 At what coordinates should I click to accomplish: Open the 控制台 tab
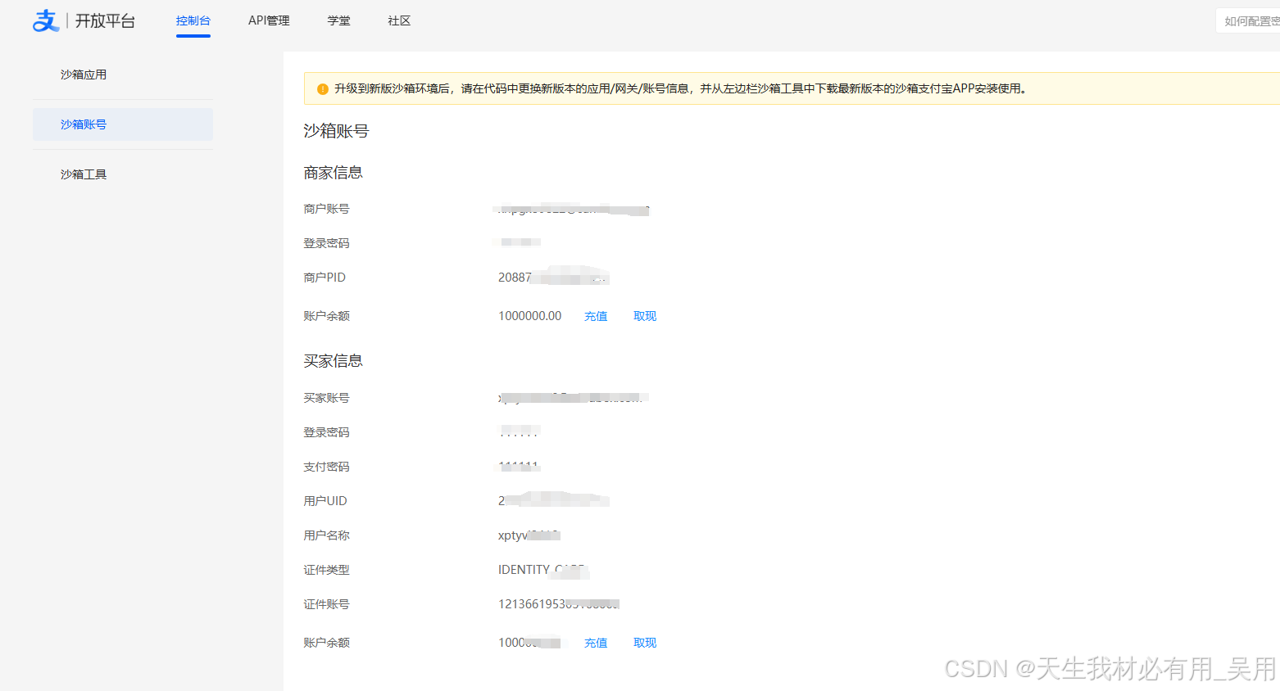pyautogui.click(x=193, y=20)
